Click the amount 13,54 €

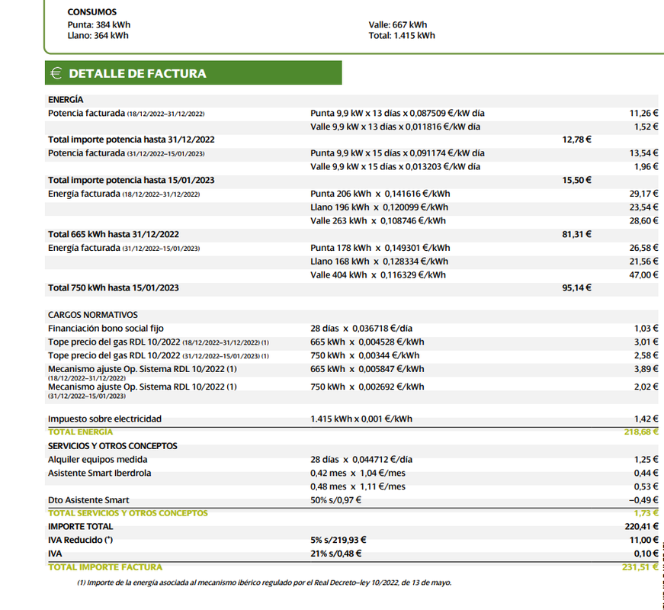(x=643, y=153)
